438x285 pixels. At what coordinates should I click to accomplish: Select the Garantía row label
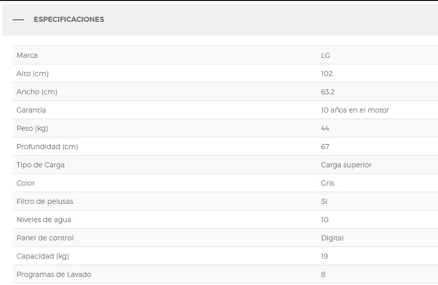pos(31,110)
